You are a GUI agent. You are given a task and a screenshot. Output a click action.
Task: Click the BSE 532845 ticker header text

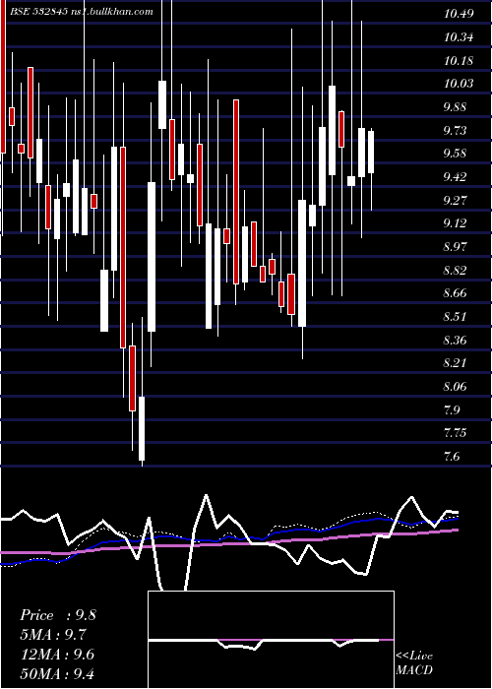(83, 12)
